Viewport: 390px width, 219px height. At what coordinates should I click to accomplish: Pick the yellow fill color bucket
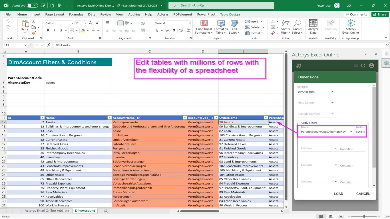pos(83,31)
